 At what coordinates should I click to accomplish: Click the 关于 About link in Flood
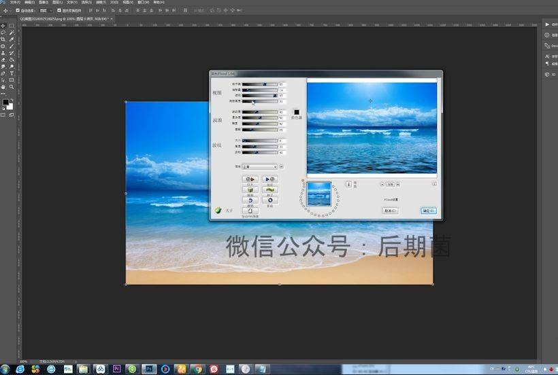(229, 211)
